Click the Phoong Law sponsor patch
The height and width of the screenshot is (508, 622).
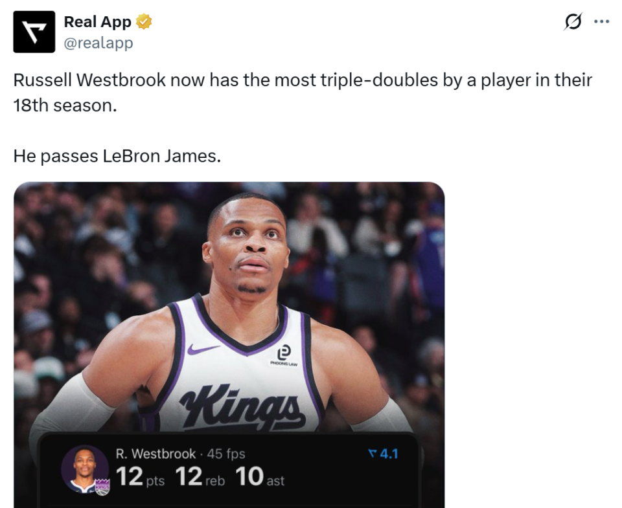click(284, 355)
